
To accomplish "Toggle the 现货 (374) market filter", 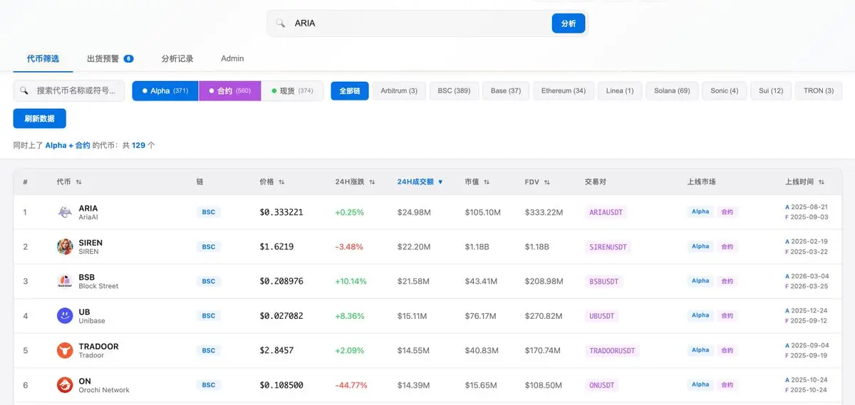I will 292,91.
